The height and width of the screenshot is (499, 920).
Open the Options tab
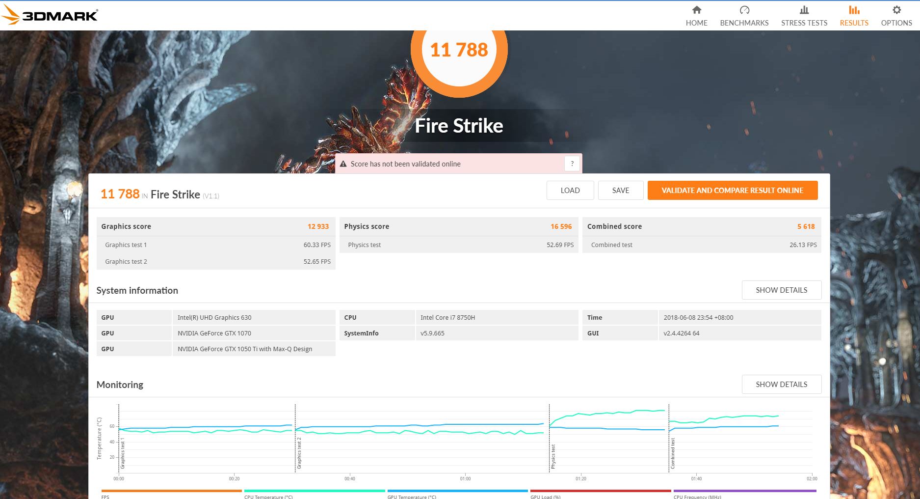(896, 16)
